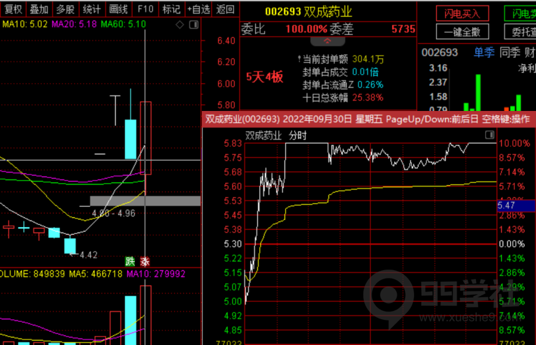Click the 一键全撤 button
This screenshot has height=345, width=536.
462,32
